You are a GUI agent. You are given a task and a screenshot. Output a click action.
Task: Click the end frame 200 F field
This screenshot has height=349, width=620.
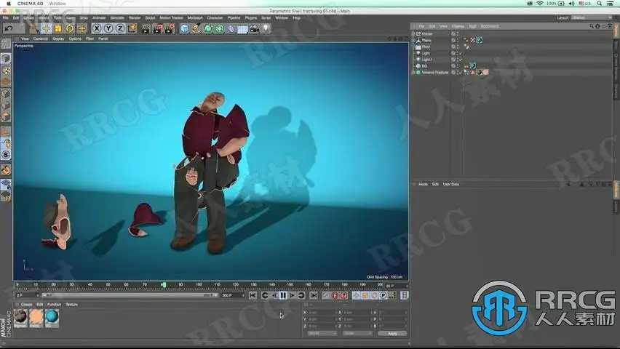coord(233,295)
